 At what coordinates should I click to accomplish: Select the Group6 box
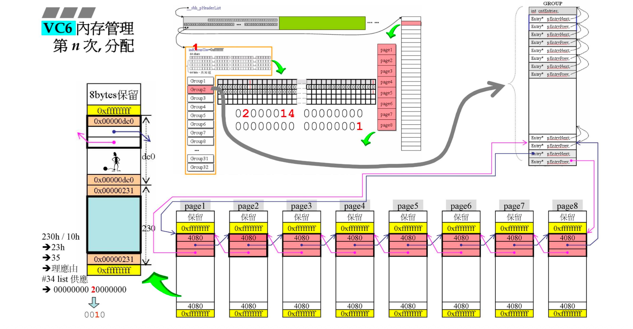[200, 124]
